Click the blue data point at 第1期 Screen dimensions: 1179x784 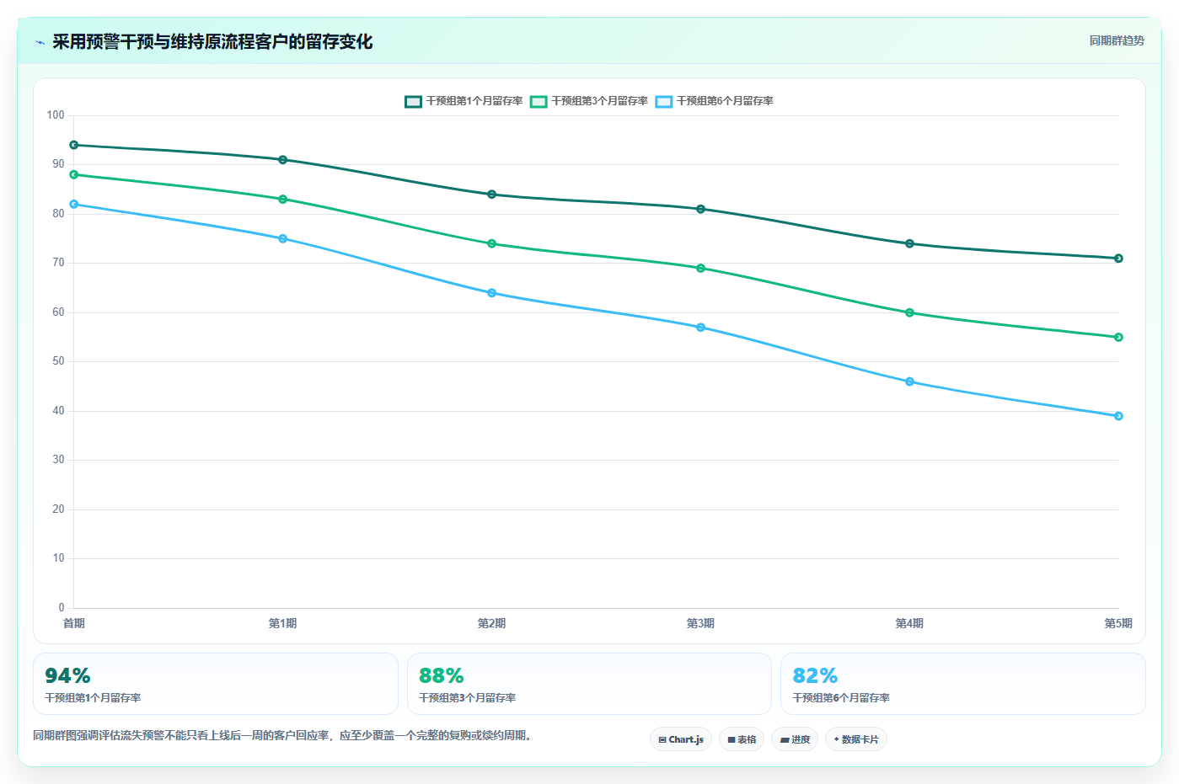[283, 238]
